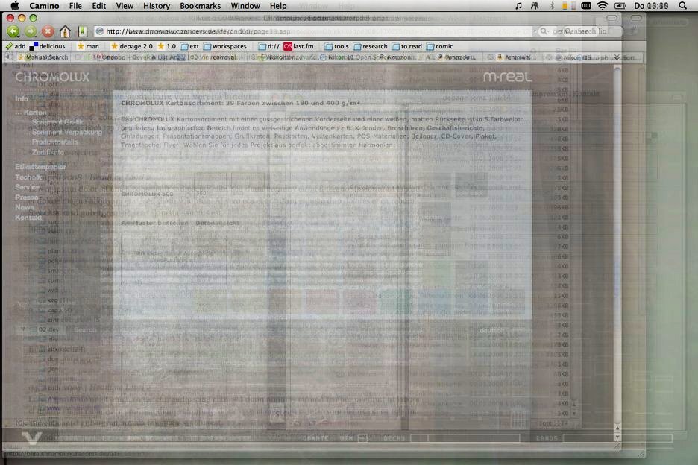Image resolution: width=698 pixels, height=465 pixels.
Task: Open the Window menu
Action: [x=245, y=6]
